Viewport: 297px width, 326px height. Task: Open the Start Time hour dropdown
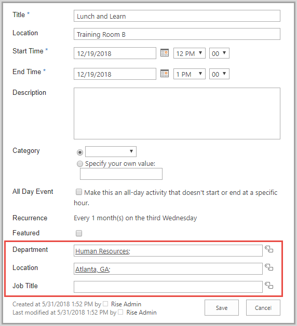[x=190, y=53]
